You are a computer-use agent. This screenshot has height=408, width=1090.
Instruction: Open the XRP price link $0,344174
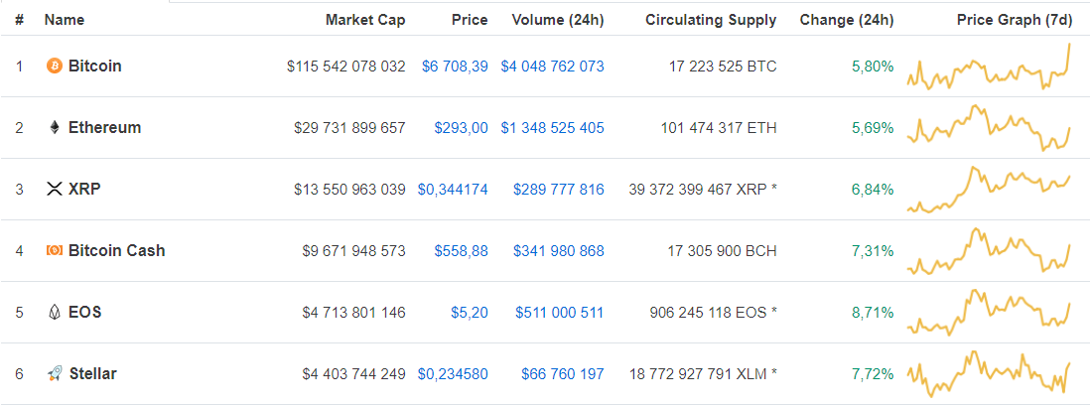(x=453, y=189)
